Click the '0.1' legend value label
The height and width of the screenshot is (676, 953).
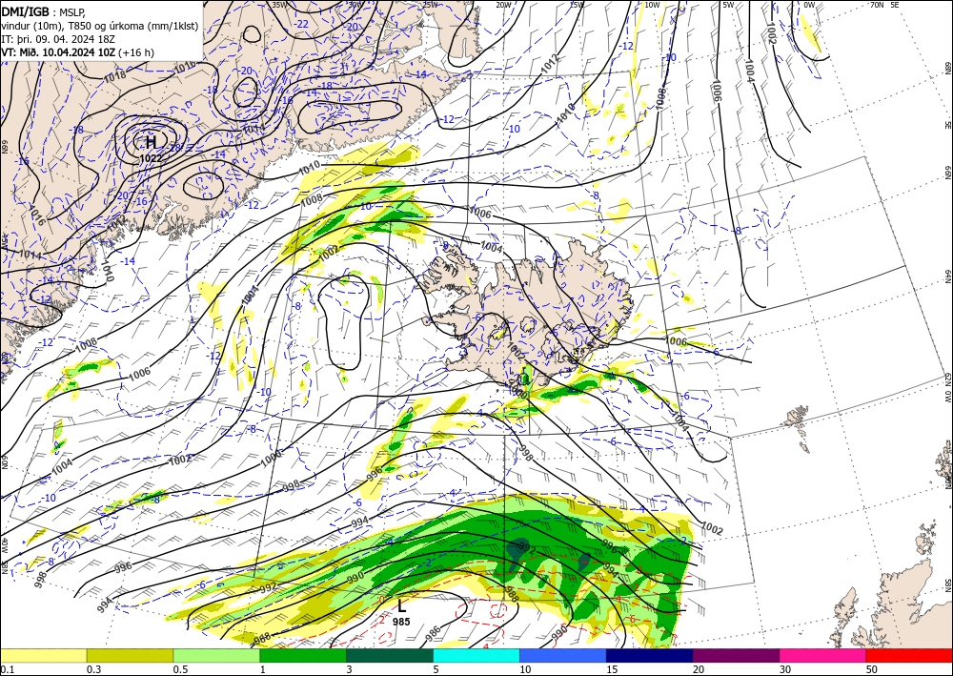coord(6,669)
